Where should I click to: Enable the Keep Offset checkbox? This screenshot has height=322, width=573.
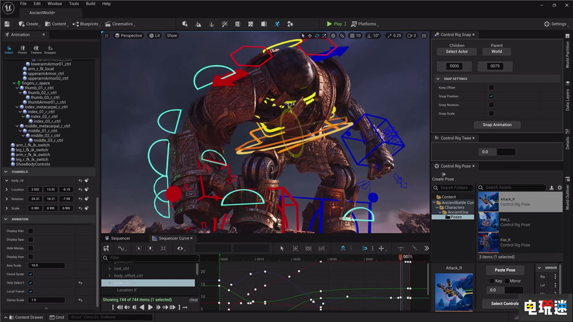[491, 88]
